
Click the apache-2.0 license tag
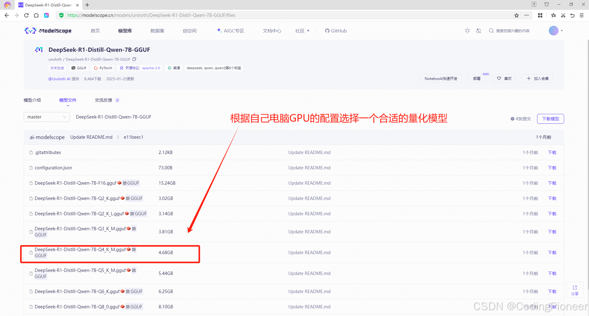coord(151,68)
